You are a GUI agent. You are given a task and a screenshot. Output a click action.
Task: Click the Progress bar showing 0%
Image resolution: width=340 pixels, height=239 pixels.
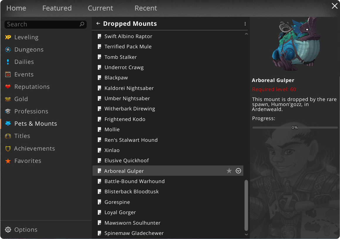click(x=295, y=127)
